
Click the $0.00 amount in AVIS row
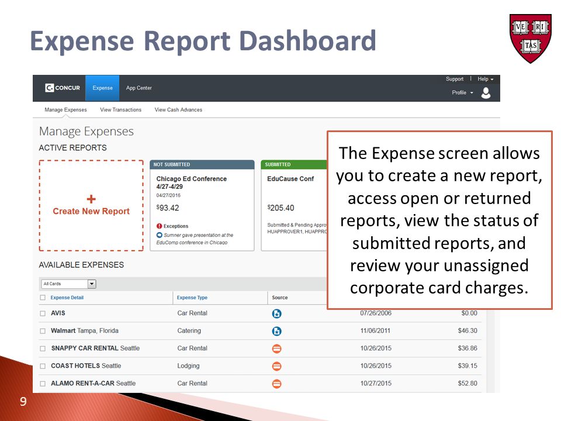point(469,313)
